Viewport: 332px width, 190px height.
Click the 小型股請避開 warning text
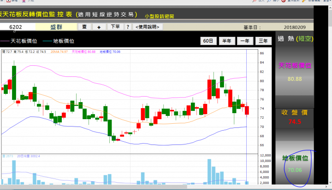160,16
